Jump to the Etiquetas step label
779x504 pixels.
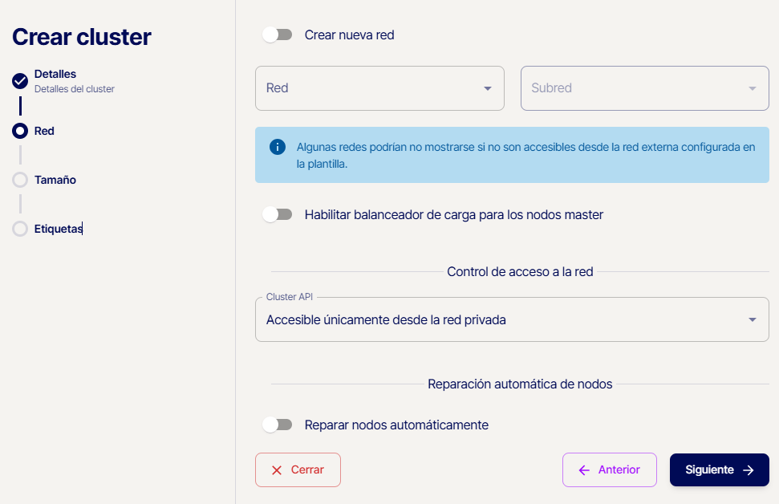[58, 229]
